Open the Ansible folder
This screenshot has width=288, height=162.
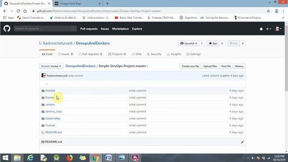(x=50, y=90)
